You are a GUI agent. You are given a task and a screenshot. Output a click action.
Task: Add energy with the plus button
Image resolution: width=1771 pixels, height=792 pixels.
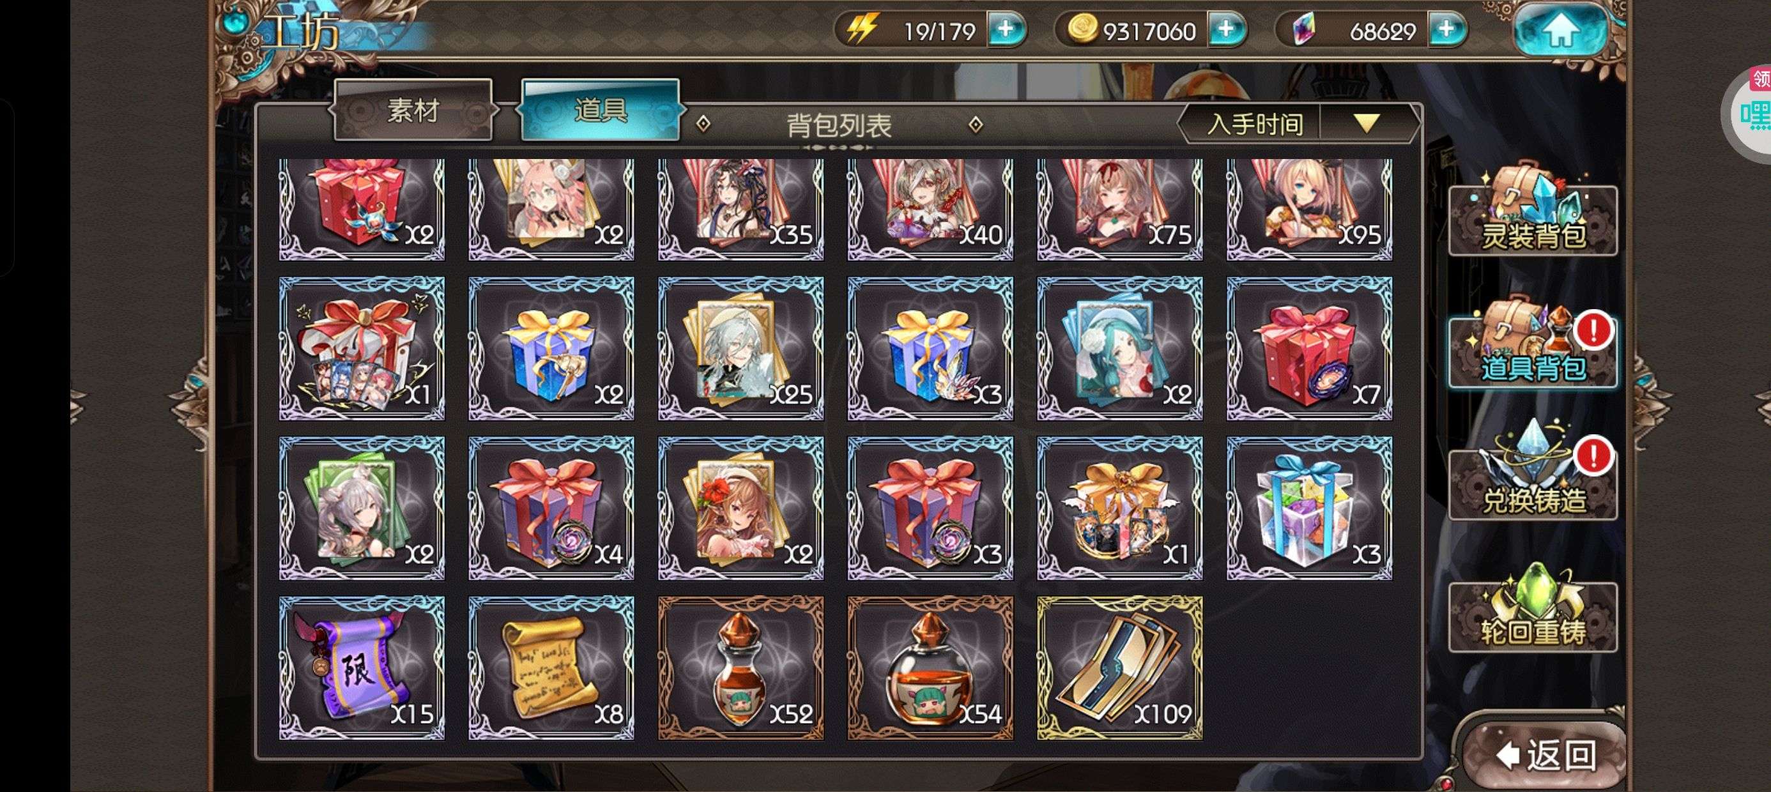point(1006,29)
